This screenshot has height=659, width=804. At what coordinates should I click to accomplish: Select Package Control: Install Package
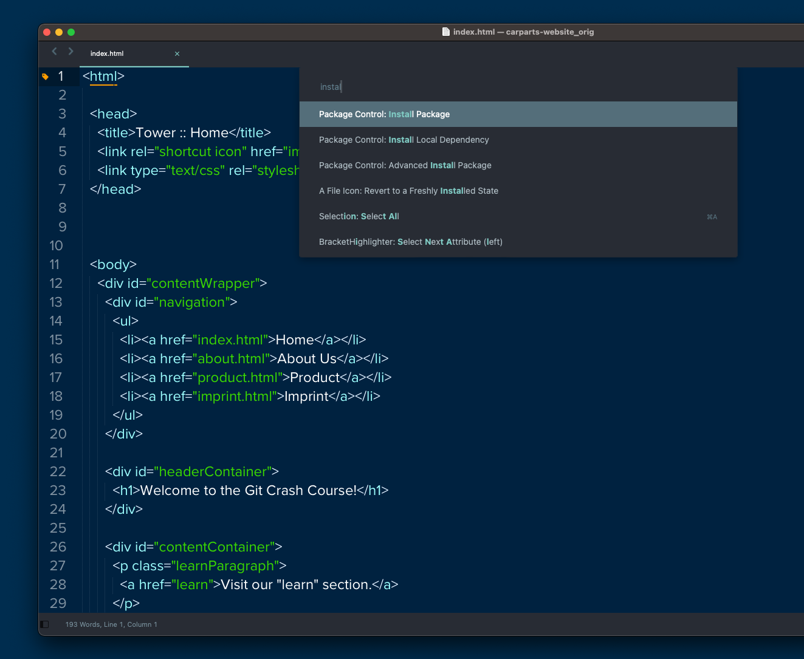383,114
